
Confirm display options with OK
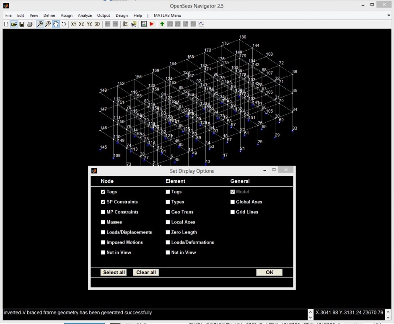pos(270,272)
